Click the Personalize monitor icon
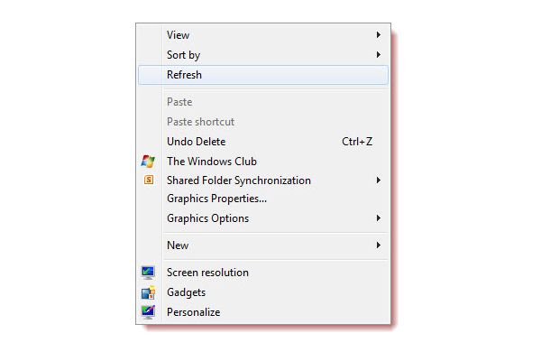The width and height of the screenshot is (541, 361). click(148, 312)
